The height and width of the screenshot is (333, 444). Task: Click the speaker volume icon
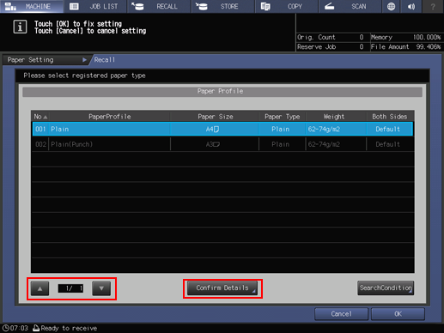[411, 6]
